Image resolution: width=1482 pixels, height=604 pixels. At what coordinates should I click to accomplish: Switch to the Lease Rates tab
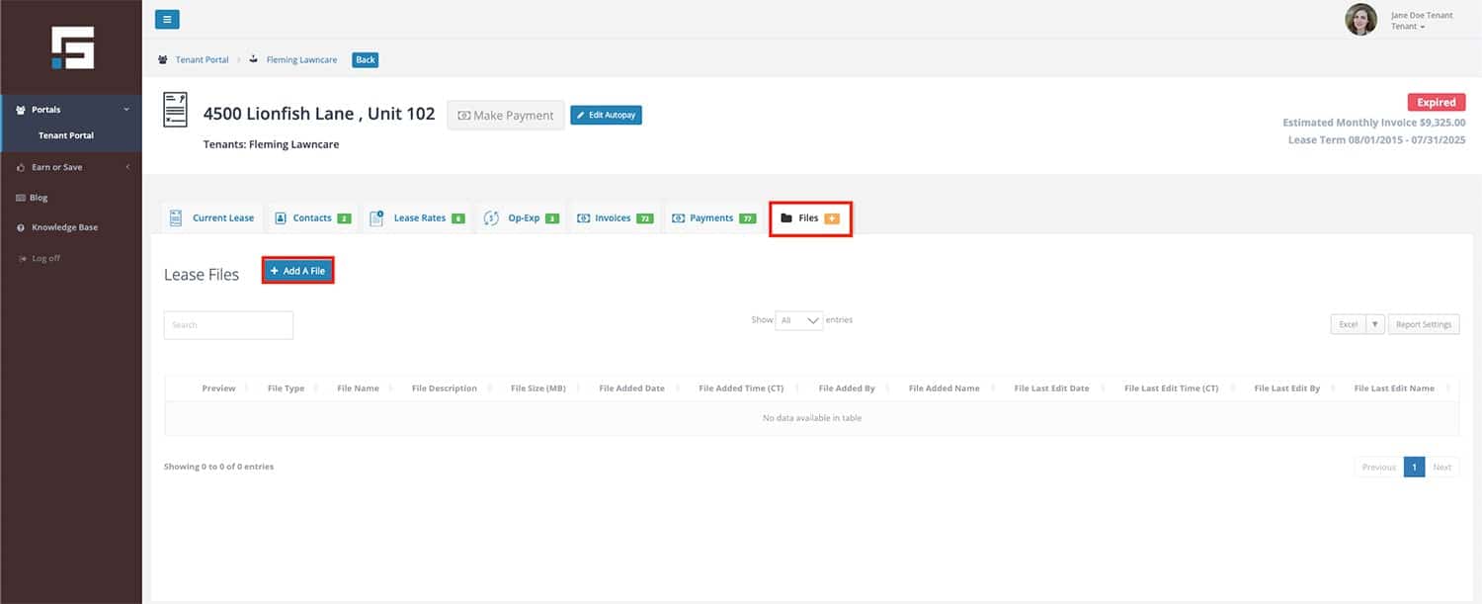[x=418, y=218]
